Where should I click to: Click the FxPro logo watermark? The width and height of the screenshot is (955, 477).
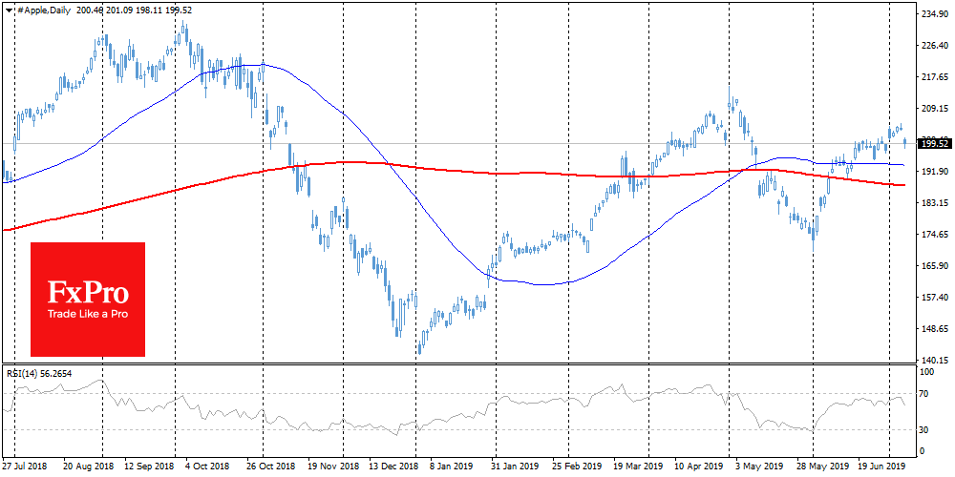88,299
